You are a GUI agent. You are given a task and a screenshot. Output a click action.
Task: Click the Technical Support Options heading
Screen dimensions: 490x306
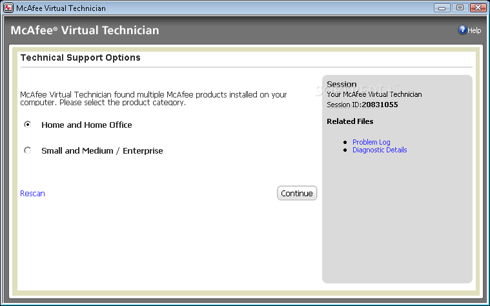coord(80,57)
